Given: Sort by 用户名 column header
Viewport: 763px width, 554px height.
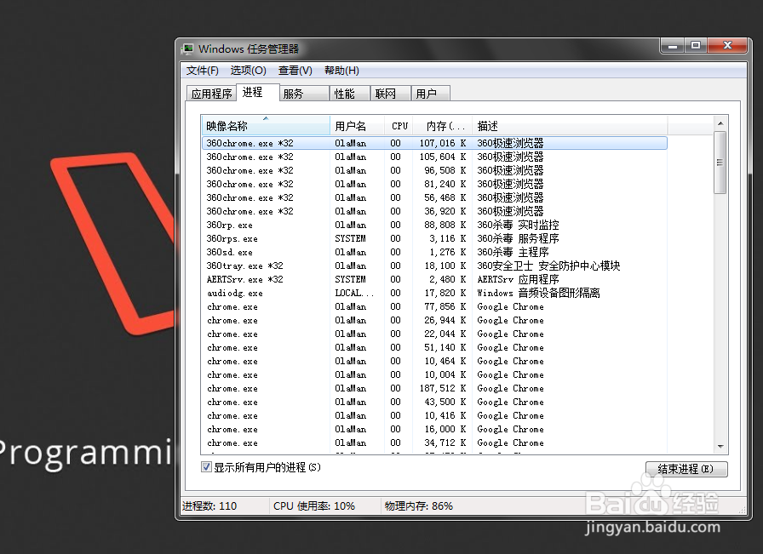Looking at the screenshot, I should click(x=357, y=125).
